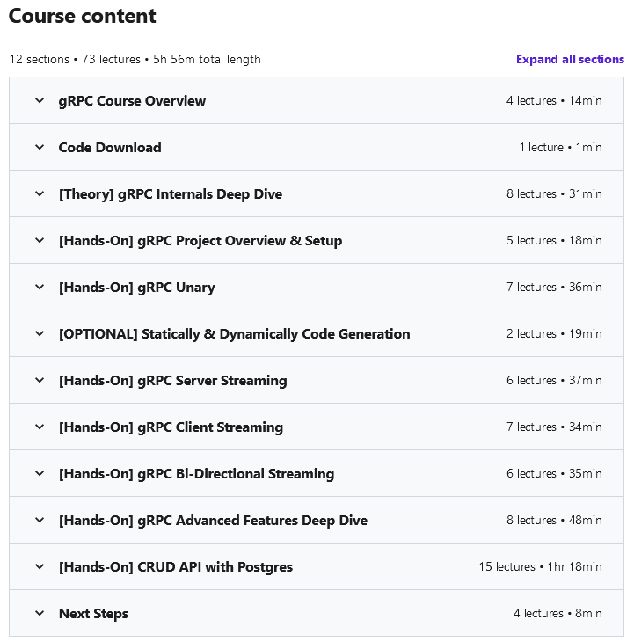Select the [Hands-On] gRPC Unary heading

click(x=136, y=288)
